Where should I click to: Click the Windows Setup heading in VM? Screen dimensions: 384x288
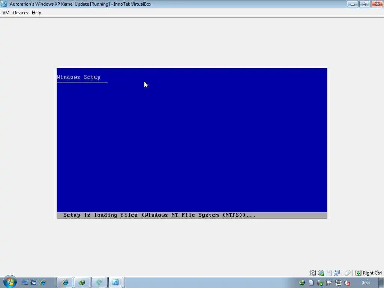point(79,77)
